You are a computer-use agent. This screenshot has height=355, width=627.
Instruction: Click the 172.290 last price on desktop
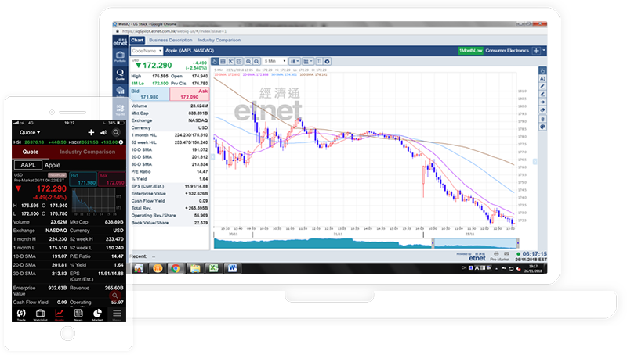[158, 65]
